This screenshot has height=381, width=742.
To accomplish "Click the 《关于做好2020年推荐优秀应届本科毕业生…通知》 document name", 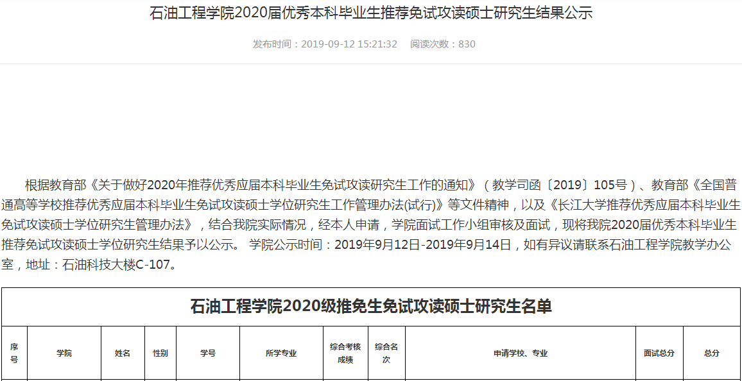I will coord(283,185).
